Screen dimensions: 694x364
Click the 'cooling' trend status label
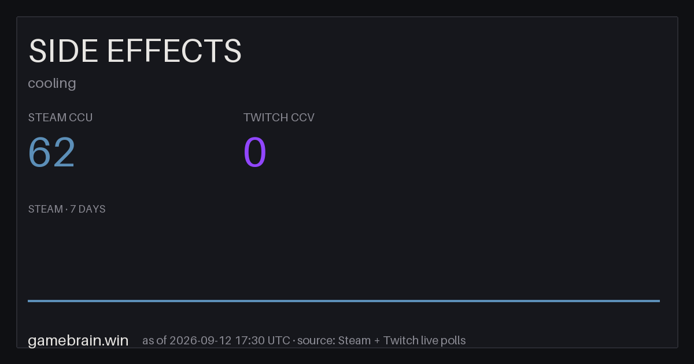52,83
